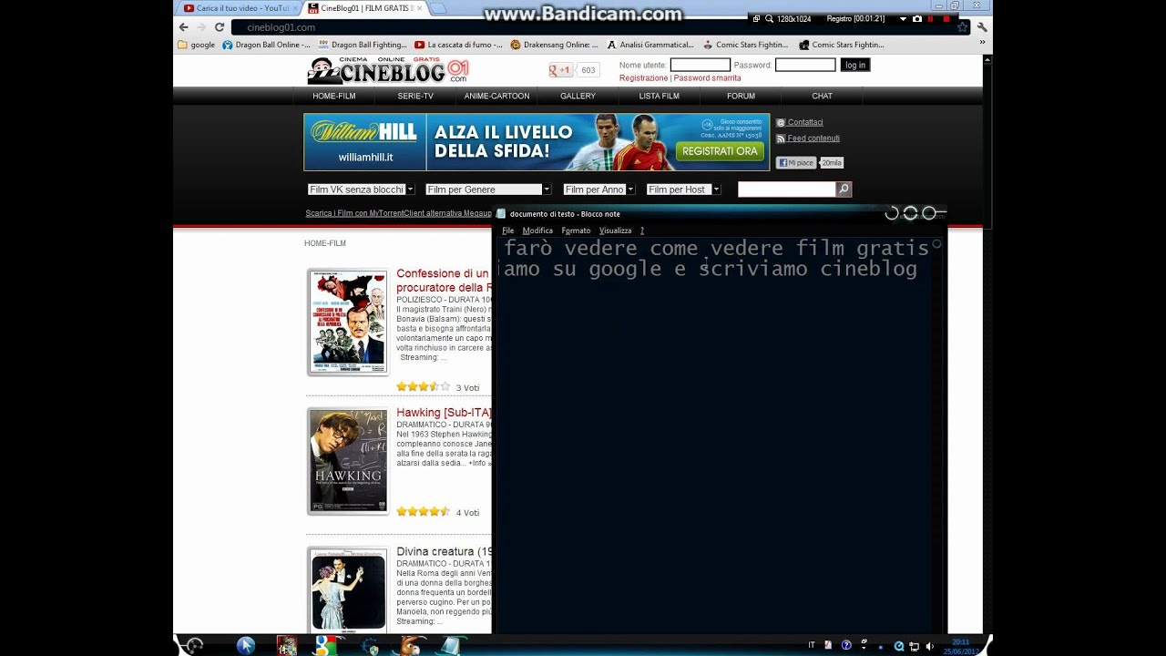1166x656 pixels.
Task: Open Notepad's Formato menu
Action: click(576, 231)
